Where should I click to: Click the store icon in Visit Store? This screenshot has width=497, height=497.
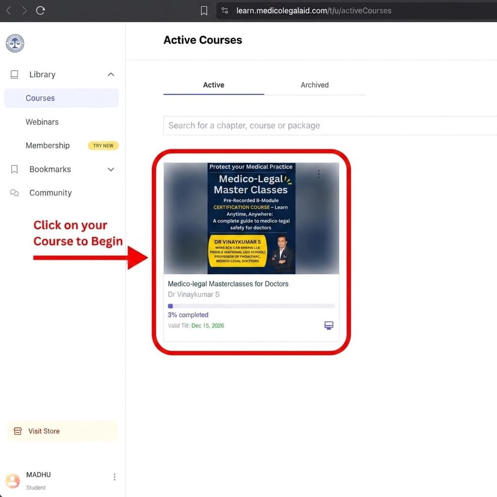click(18, 431)
